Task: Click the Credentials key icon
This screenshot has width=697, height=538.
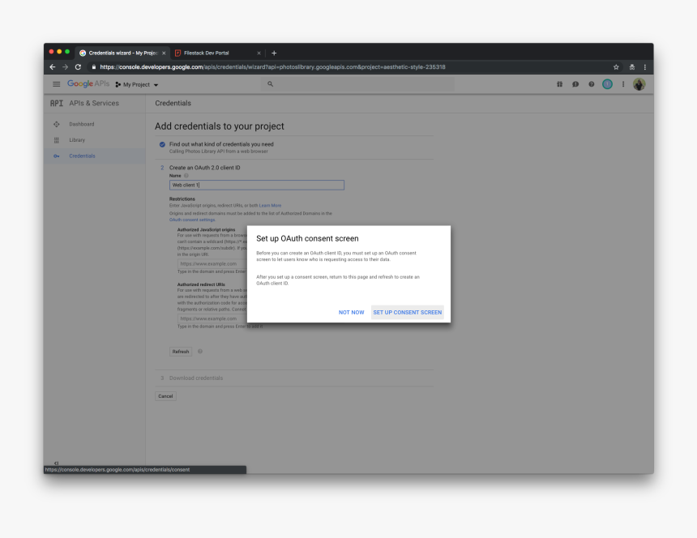Action: point(57,156)
